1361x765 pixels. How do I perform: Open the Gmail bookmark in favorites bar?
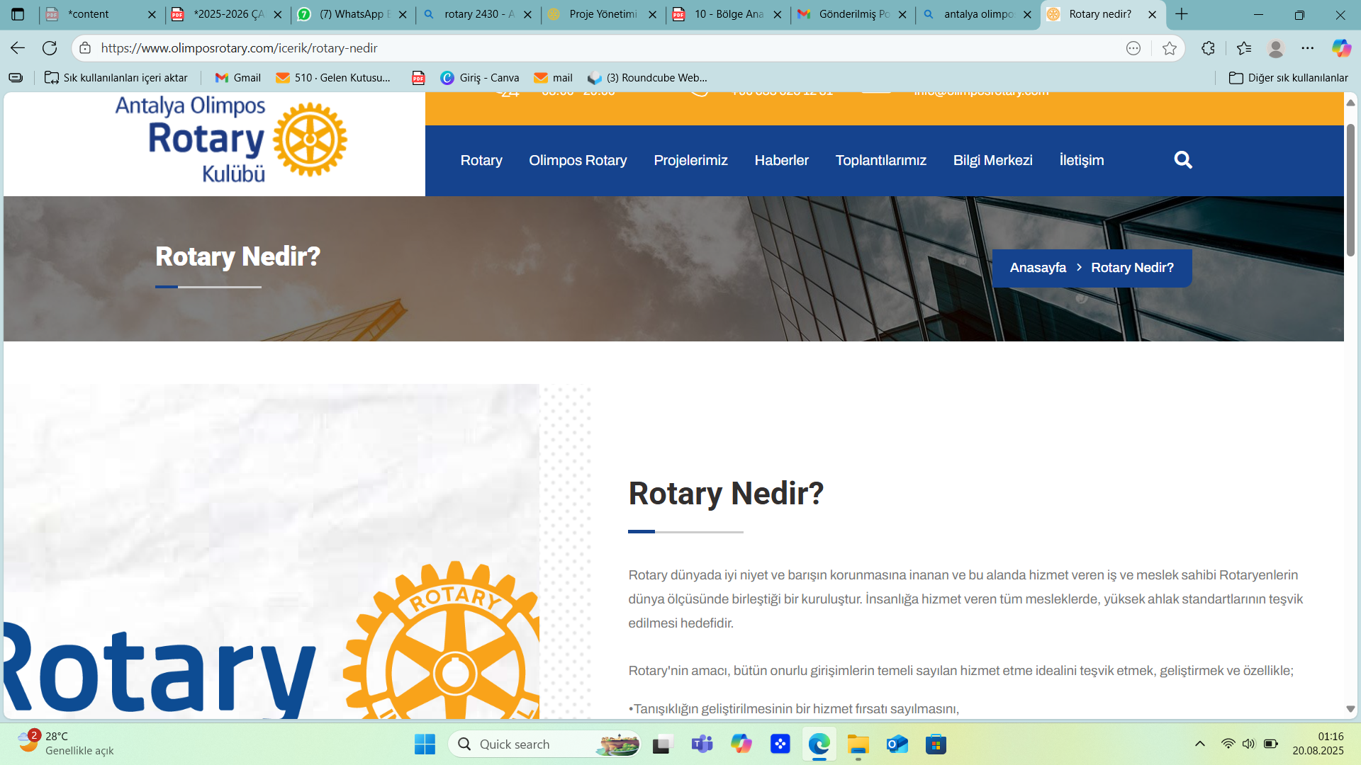(x=238, y=78)
